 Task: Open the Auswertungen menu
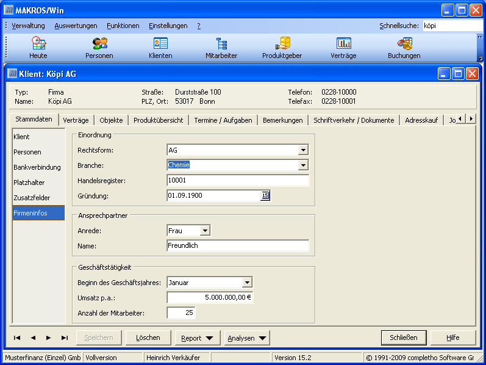(76, 26)
